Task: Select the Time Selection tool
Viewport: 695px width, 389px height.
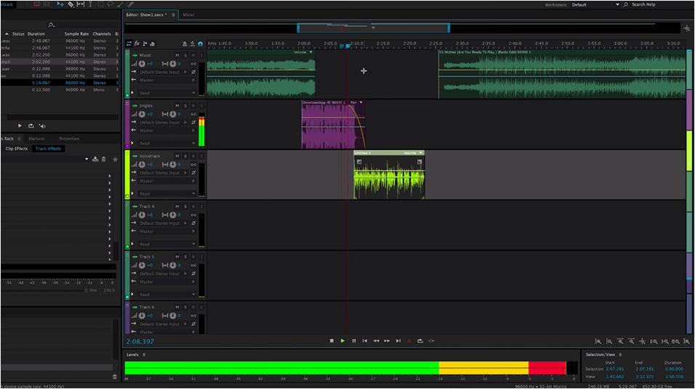Action: [x=90, y=4]
